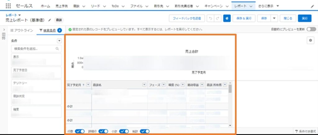Toggle 詳細行 switch off

(x=103, y=131)
